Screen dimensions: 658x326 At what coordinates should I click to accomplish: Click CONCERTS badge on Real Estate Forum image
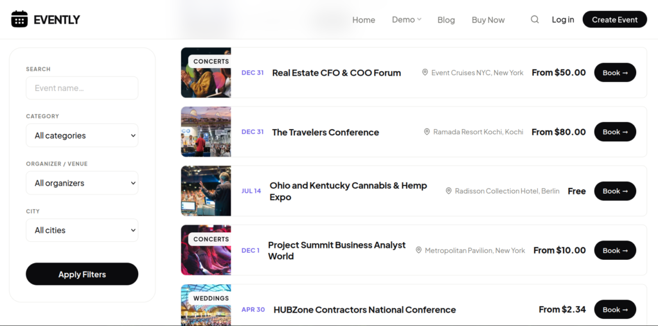click(x=211, y=61)
